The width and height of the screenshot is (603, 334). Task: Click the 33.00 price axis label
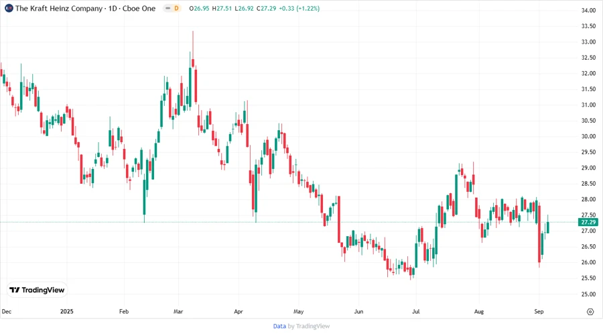[x=588, y=42]
